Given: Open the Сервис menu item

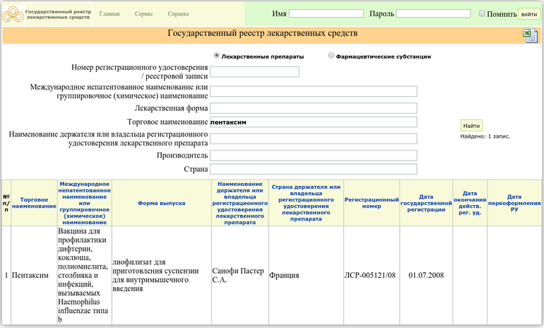Looking at the screenshot, I should (143, 14).
